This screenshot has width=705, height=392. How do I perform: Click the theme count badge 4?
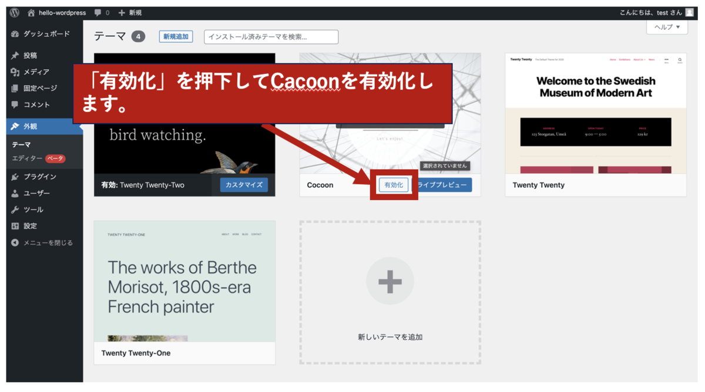(x=138, y=36)
